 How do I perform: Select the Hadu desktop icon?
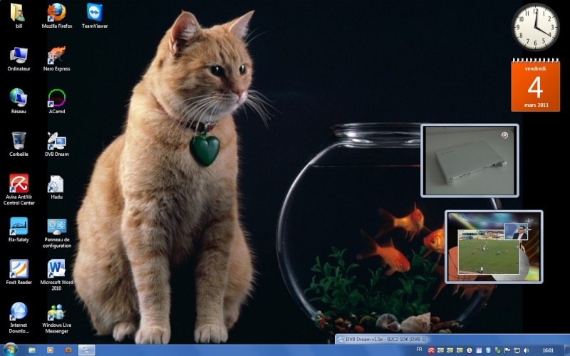click(x=57, y=187)
